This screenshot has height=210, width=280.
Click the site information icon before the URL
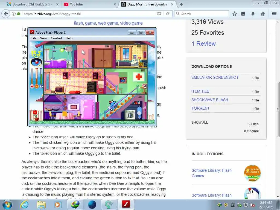tap(14, 14)
